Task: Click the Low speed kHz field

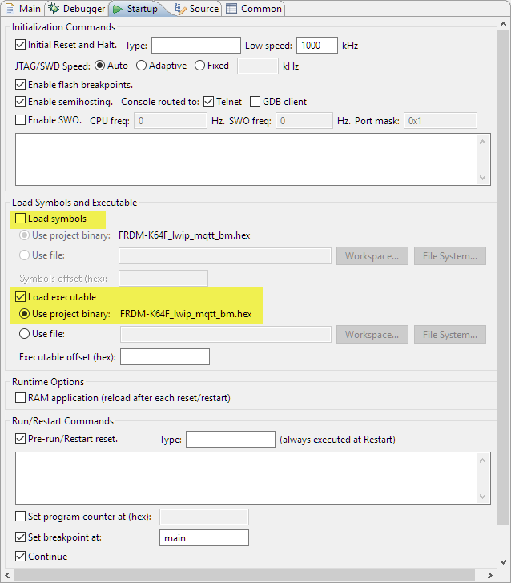Action: coord(316,46)
